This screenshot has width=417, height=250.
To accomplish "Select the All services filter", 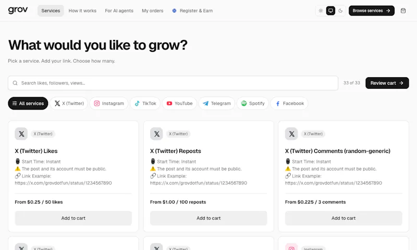I will point(28,103).
